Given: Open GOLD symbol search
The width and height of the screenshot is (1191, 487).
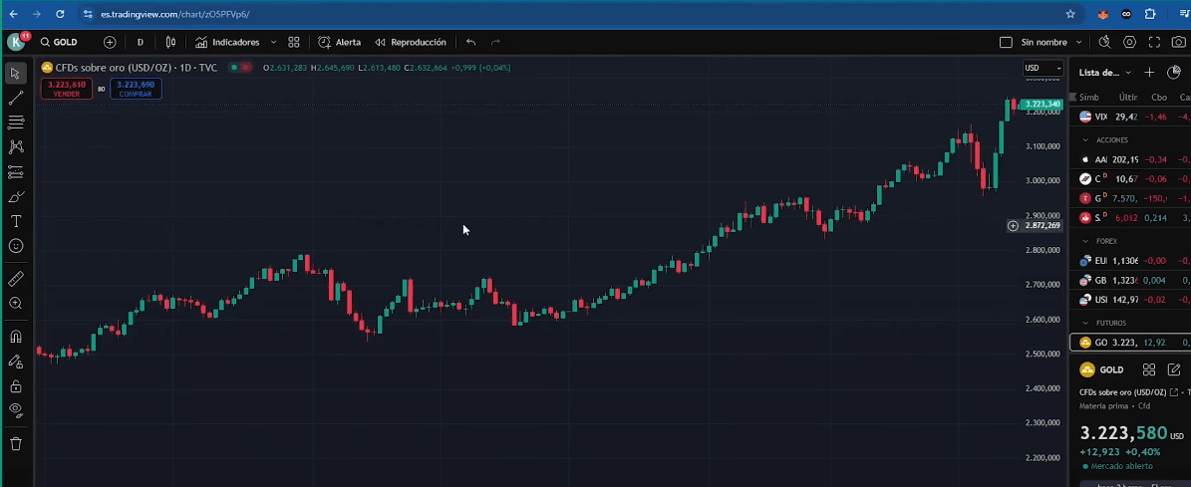Looking at the screenshot, I should click(x=59, y=43).
